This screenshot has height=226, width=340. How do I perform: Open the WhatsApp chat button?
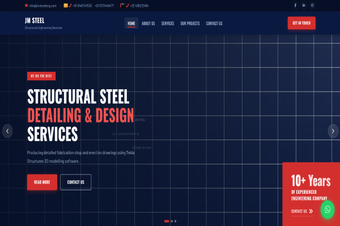tap(328, 210)
